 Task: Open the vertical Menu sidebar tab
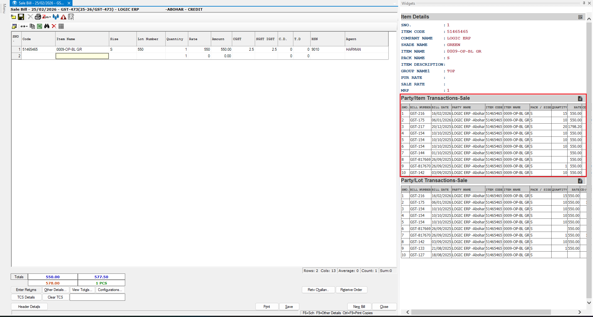[4, 8]
